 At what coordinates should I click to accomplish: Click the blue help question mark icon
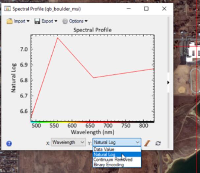9,143
